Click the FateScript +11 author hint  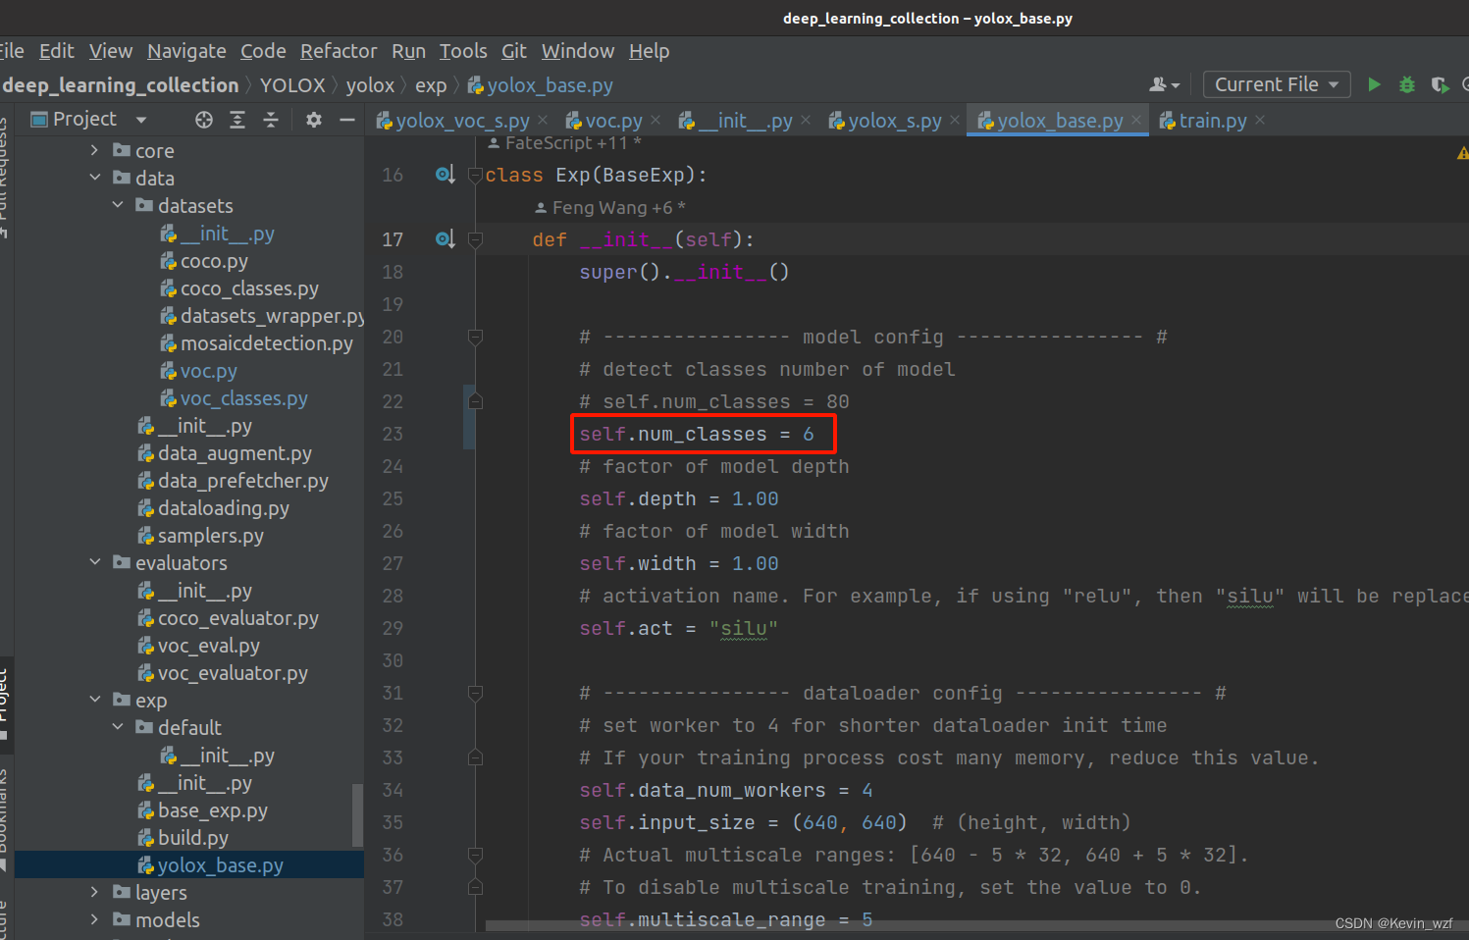point(564,143)
